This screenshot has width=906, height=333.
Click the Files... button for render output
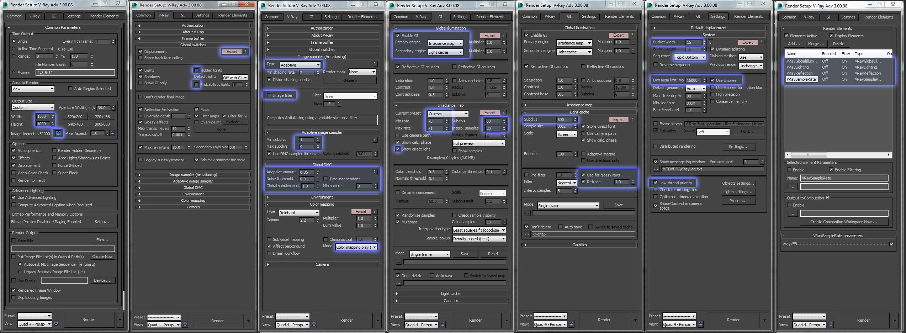click(102, 240)
